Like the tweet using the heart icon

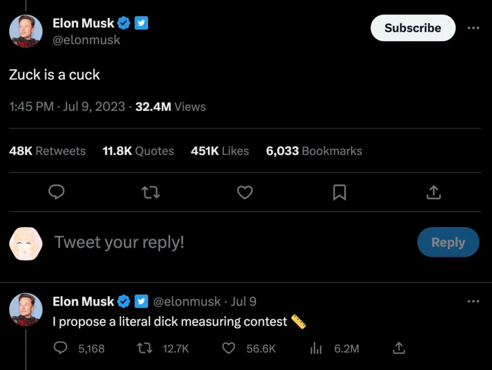click(245, 192)
